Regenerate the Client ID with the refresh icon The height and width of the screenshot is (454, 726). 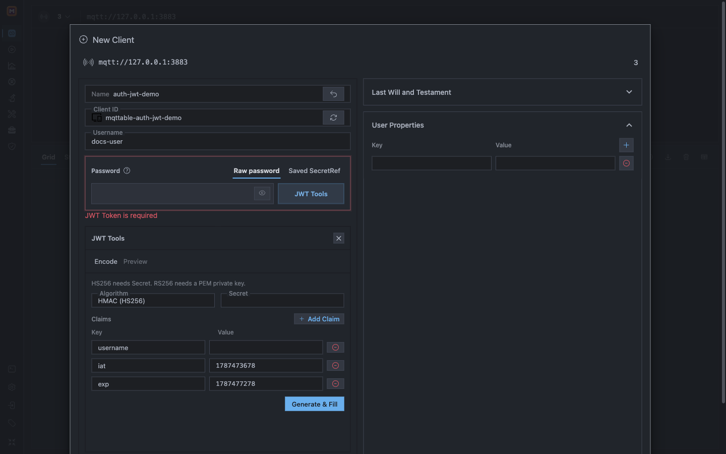[333, 118]
